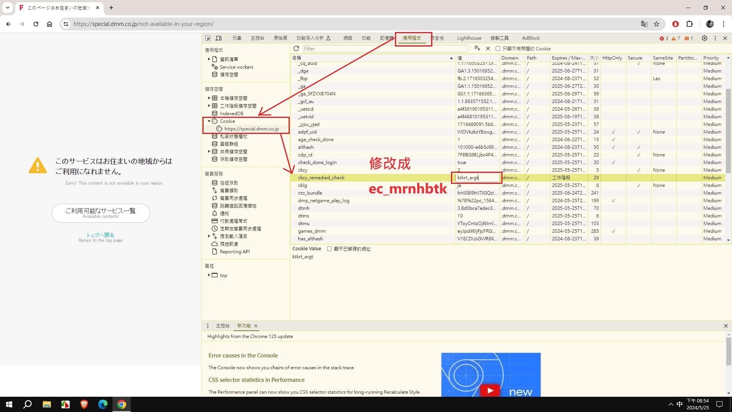This screenshot has height=412, width=732.
Task: Open the drawer three-dot menu
Action: click(208, 326)
